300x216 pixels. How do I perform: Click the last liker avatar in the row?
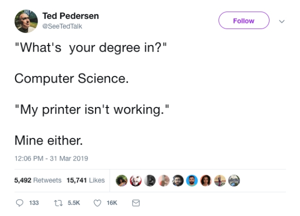[234, 180]
